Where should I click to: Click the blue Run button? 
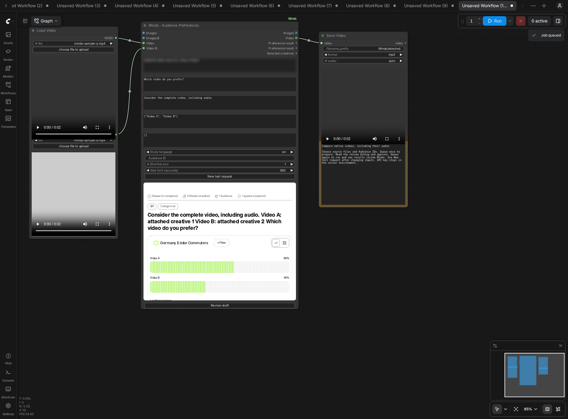494,21
